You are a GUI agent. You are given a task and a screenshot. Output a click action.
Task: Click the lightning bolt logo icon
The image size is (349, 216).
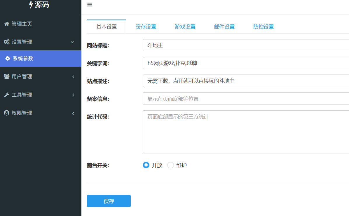click(31, 5)
